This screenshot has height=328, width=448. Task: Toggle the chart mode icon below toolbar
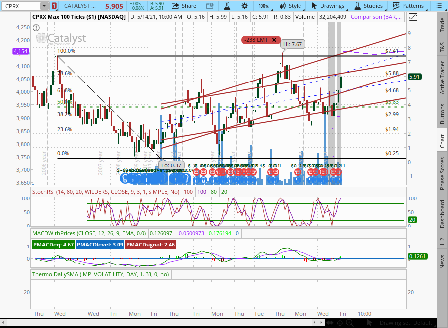(x=413, y=17)
